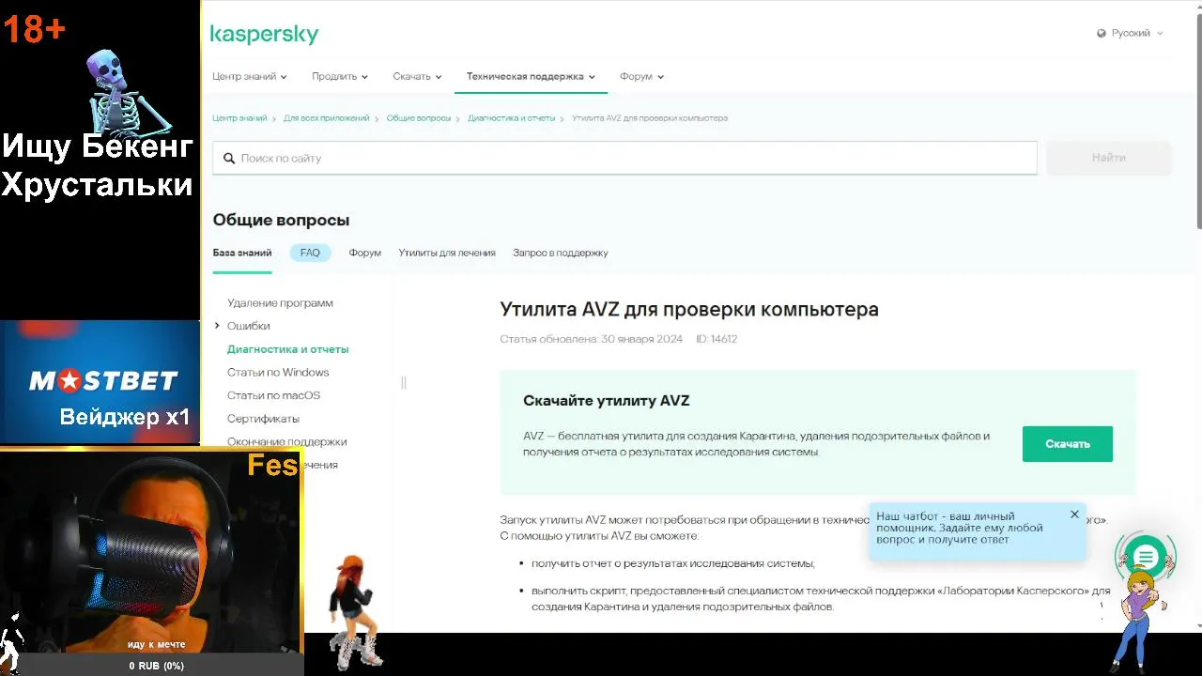Open the Утилиты для лечения tab
The image size is (1202, 676).
[447, 253]
